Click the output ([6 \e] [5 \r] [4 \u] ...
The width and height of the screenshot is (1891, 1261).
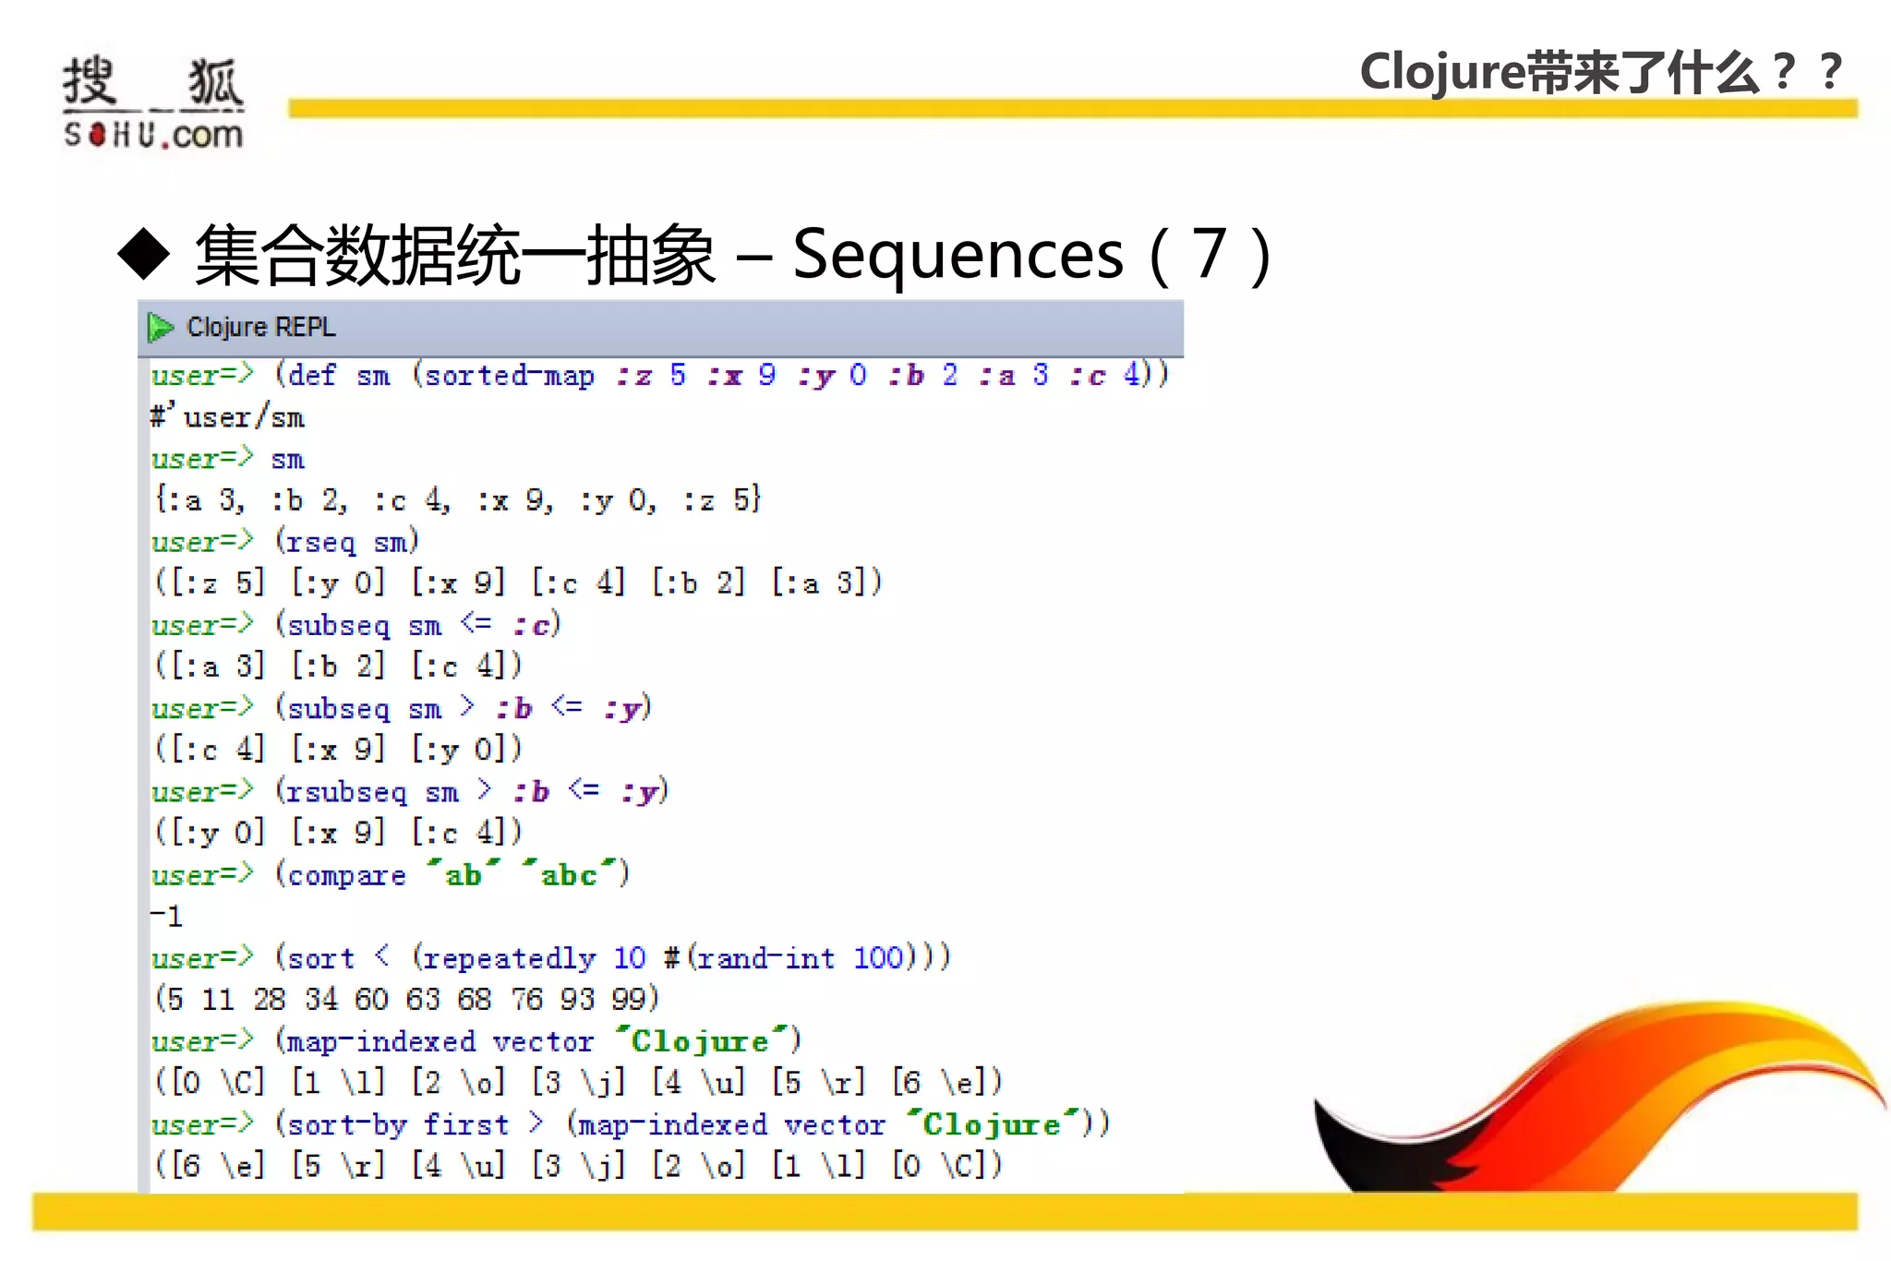578,1165
